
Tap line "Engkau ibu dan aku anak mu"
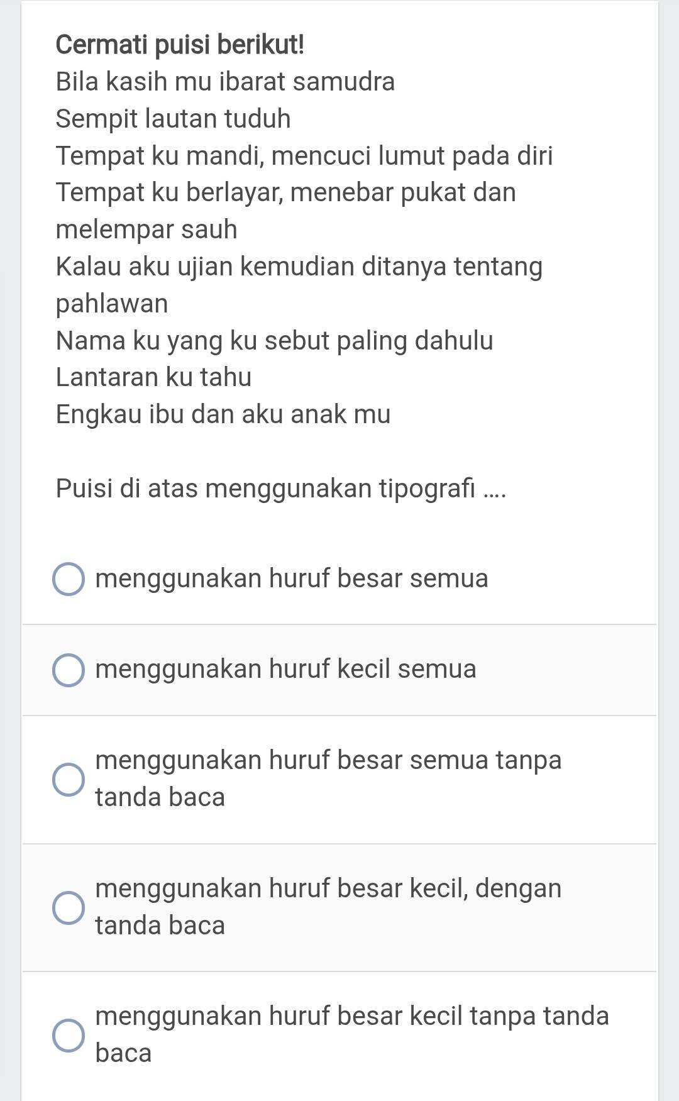pos(223,414)
